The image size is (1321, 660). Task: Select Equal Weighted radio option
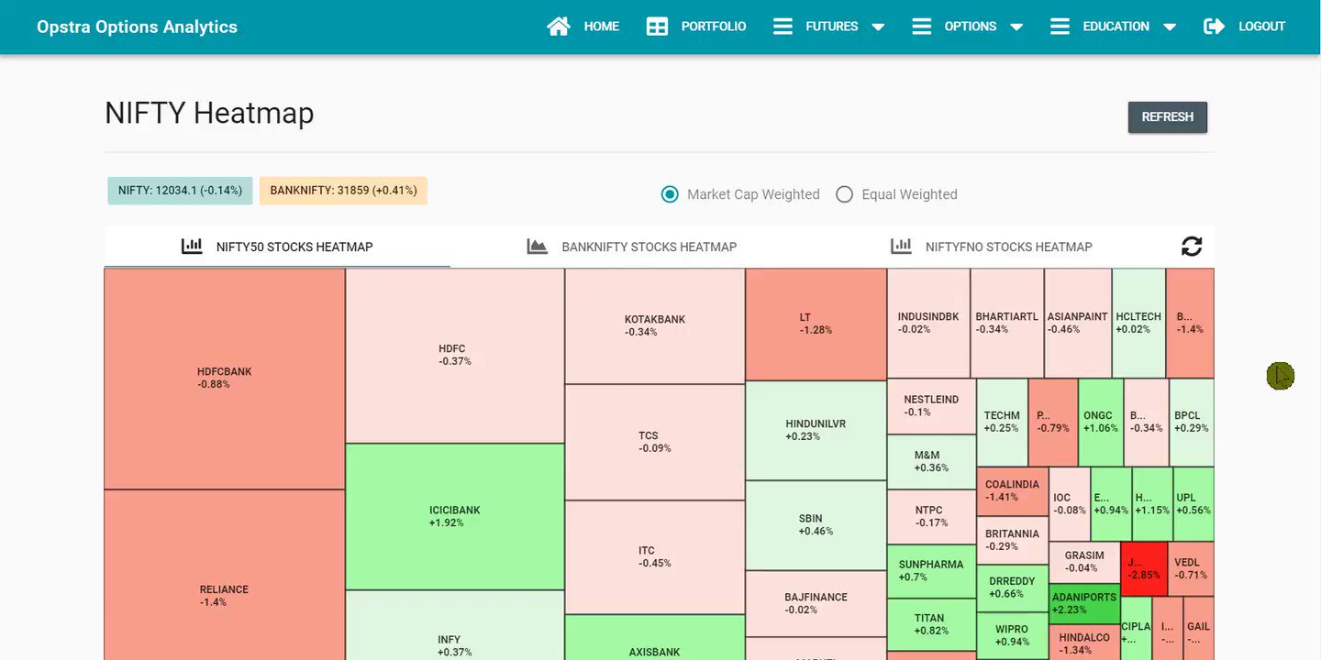[x=844, y=194]
